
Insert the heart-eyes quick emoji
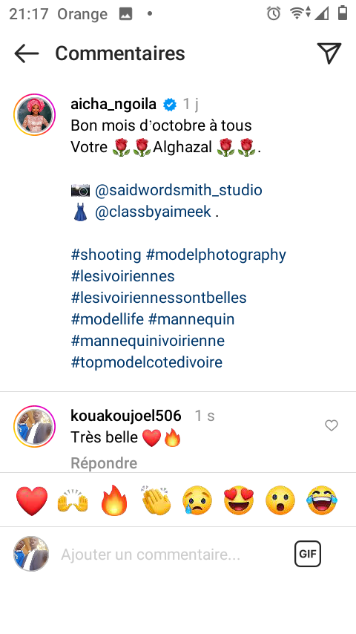pos(239,500)
